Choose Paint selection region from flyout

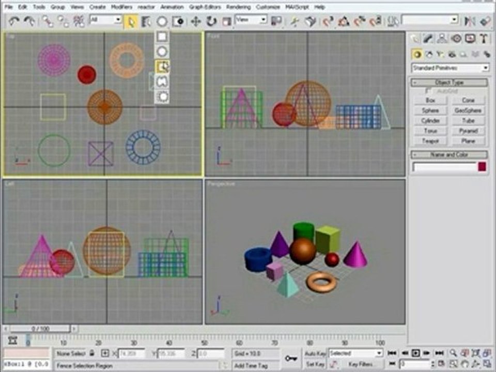(162, 97)
